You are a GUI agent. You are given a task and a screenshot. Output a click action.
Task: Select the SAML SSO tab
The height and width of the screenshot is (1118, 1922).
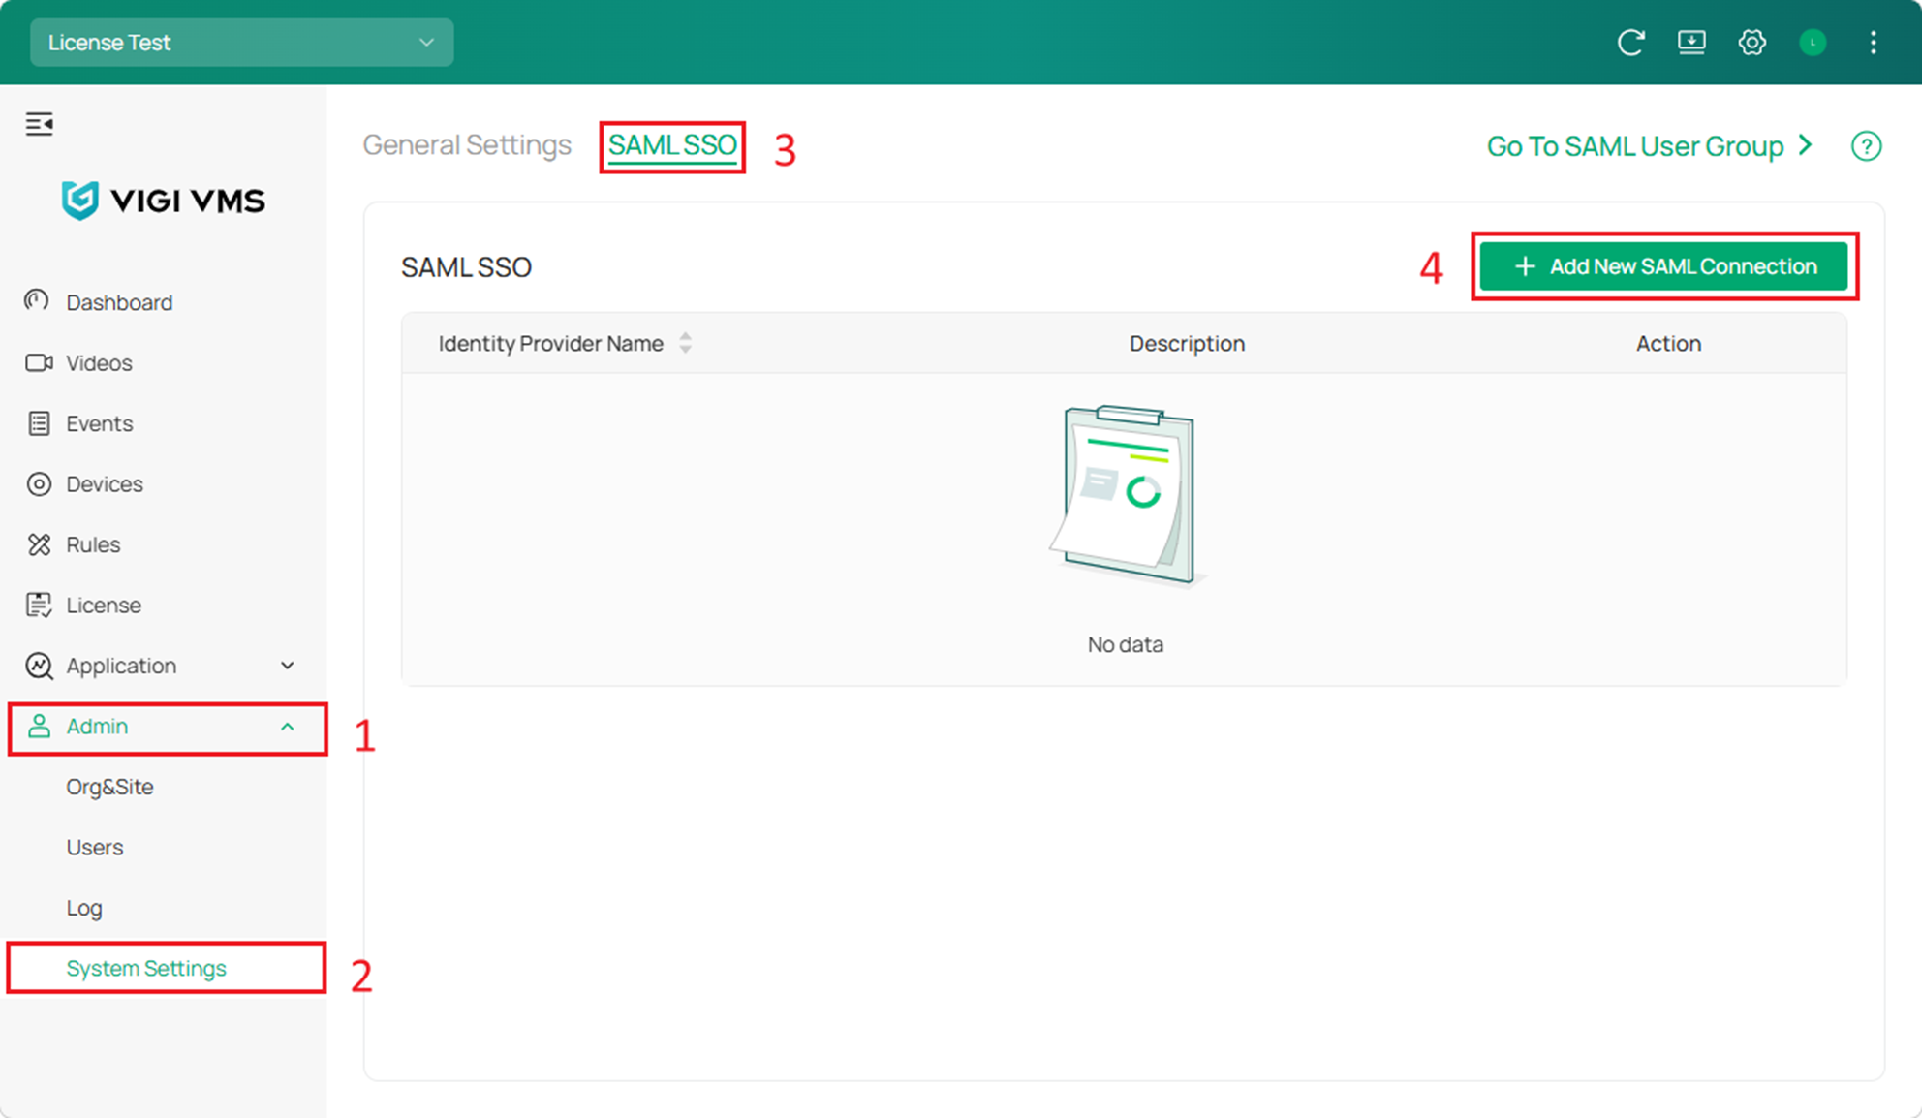672,145
